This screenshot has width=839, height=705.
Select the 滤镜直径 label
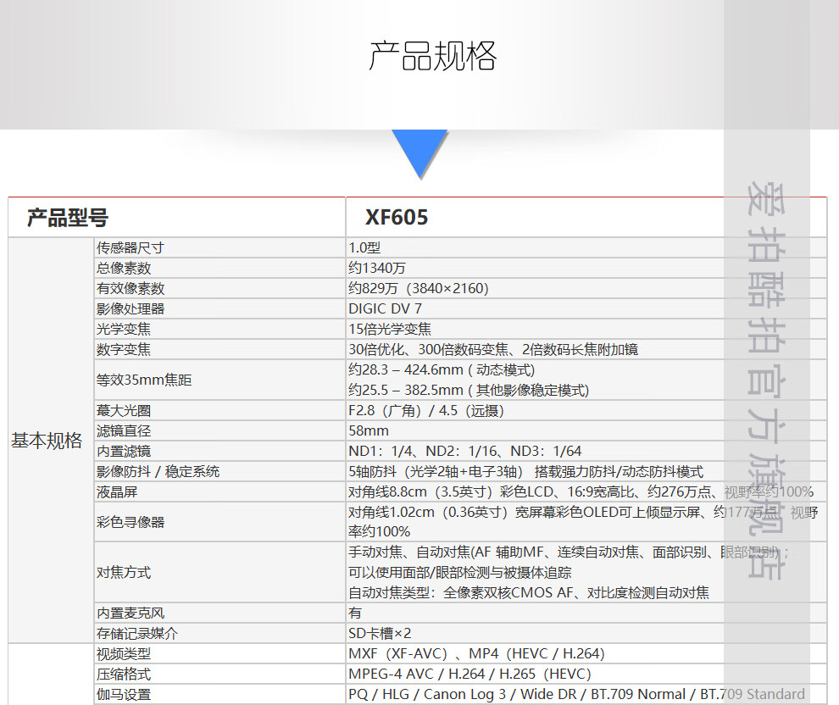point(124,430)
